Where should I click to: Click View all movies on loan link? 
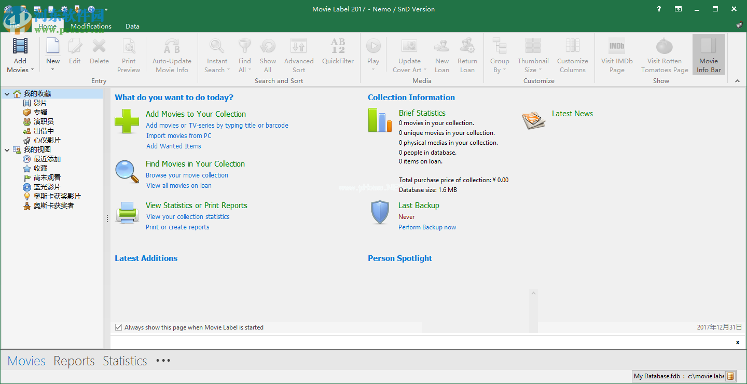[178, 186]
